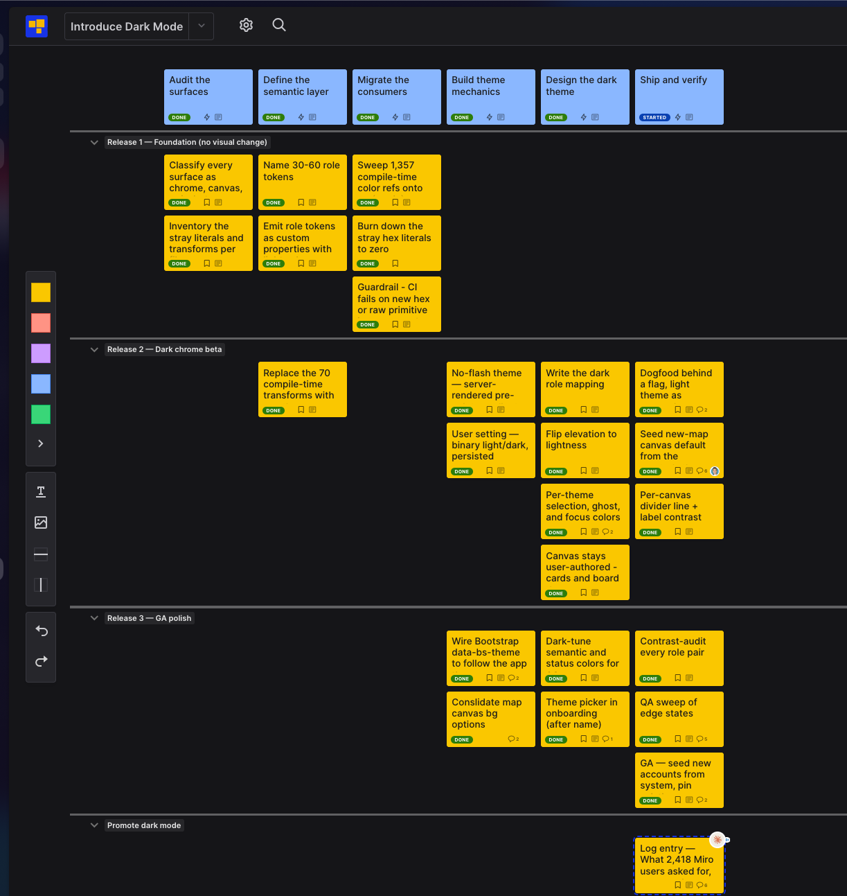847x896 pixels.
Task: Click bookmark on 'Log entry' card
Action: 678,885
